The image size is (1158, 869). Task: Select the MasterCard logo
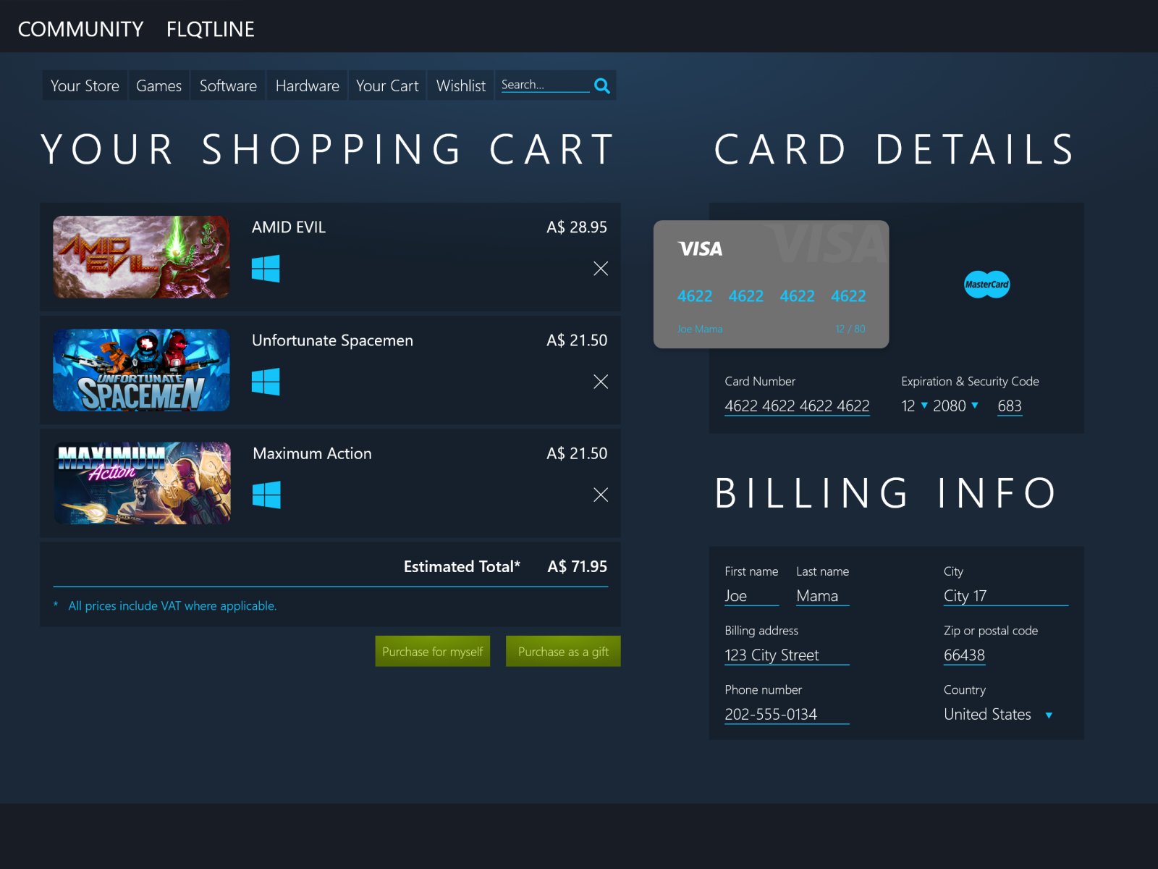(x=986, y=284)
